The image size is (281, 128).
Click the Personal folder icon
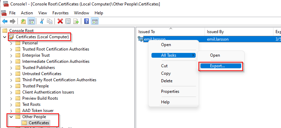pyautogui.click(x=18, y=43)
